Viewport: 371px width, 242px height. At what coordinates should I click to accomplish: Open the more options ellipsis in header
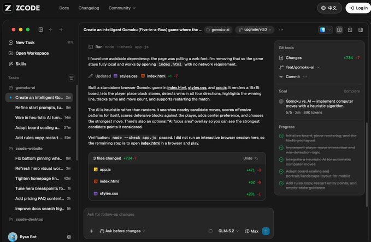point(281,30)
